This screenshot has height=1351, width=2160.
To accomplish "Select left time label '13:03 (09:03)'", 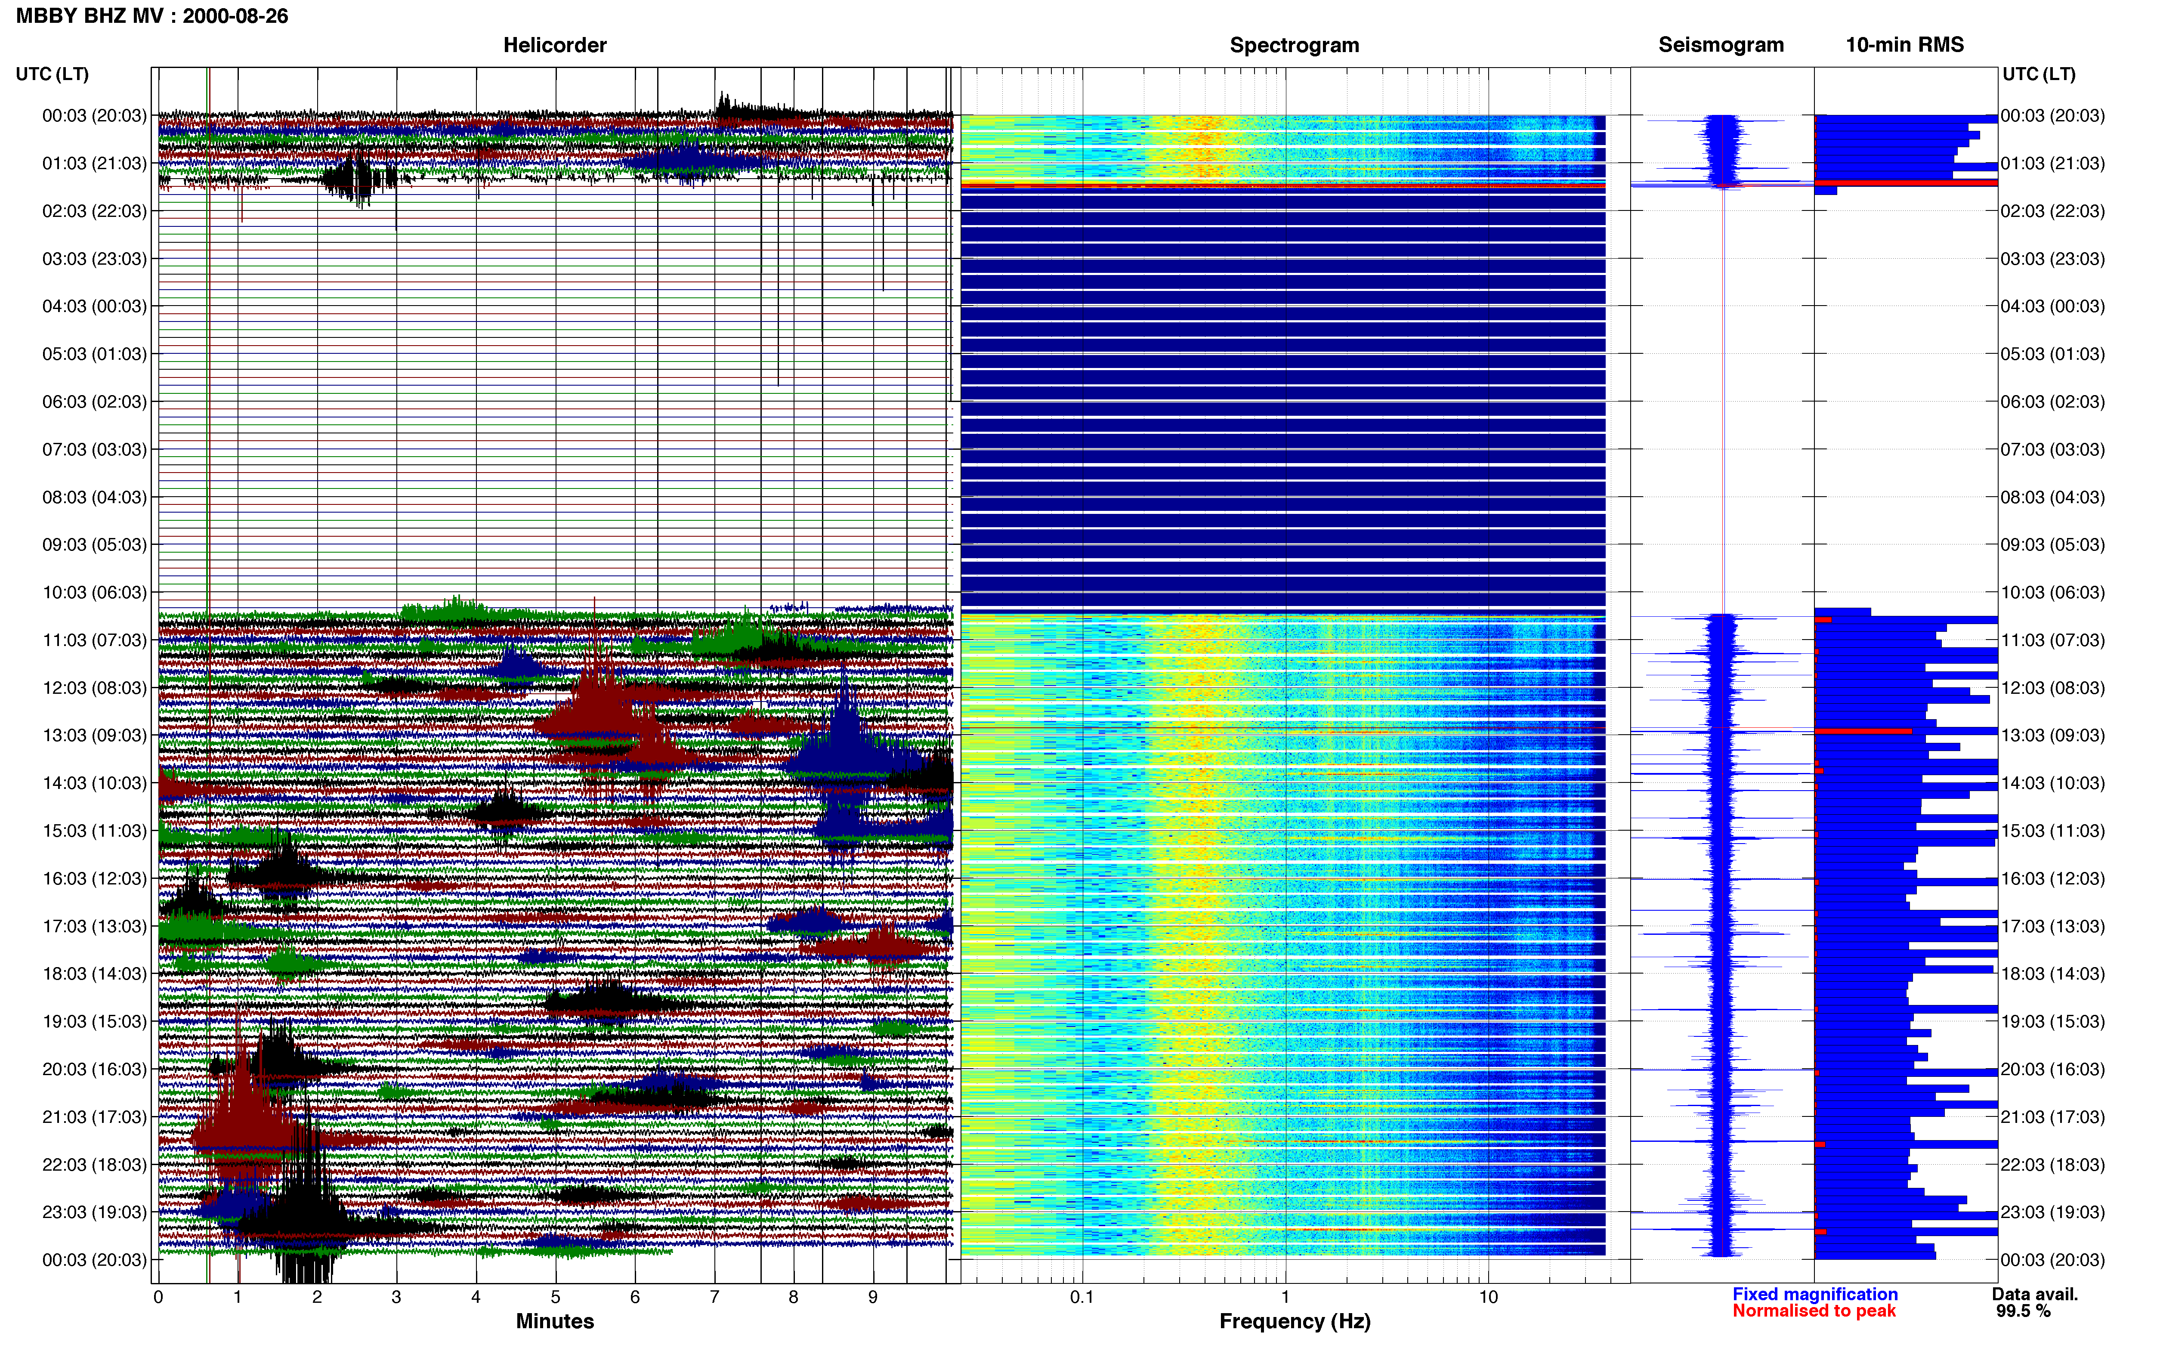I will click(x=94, y=736).
